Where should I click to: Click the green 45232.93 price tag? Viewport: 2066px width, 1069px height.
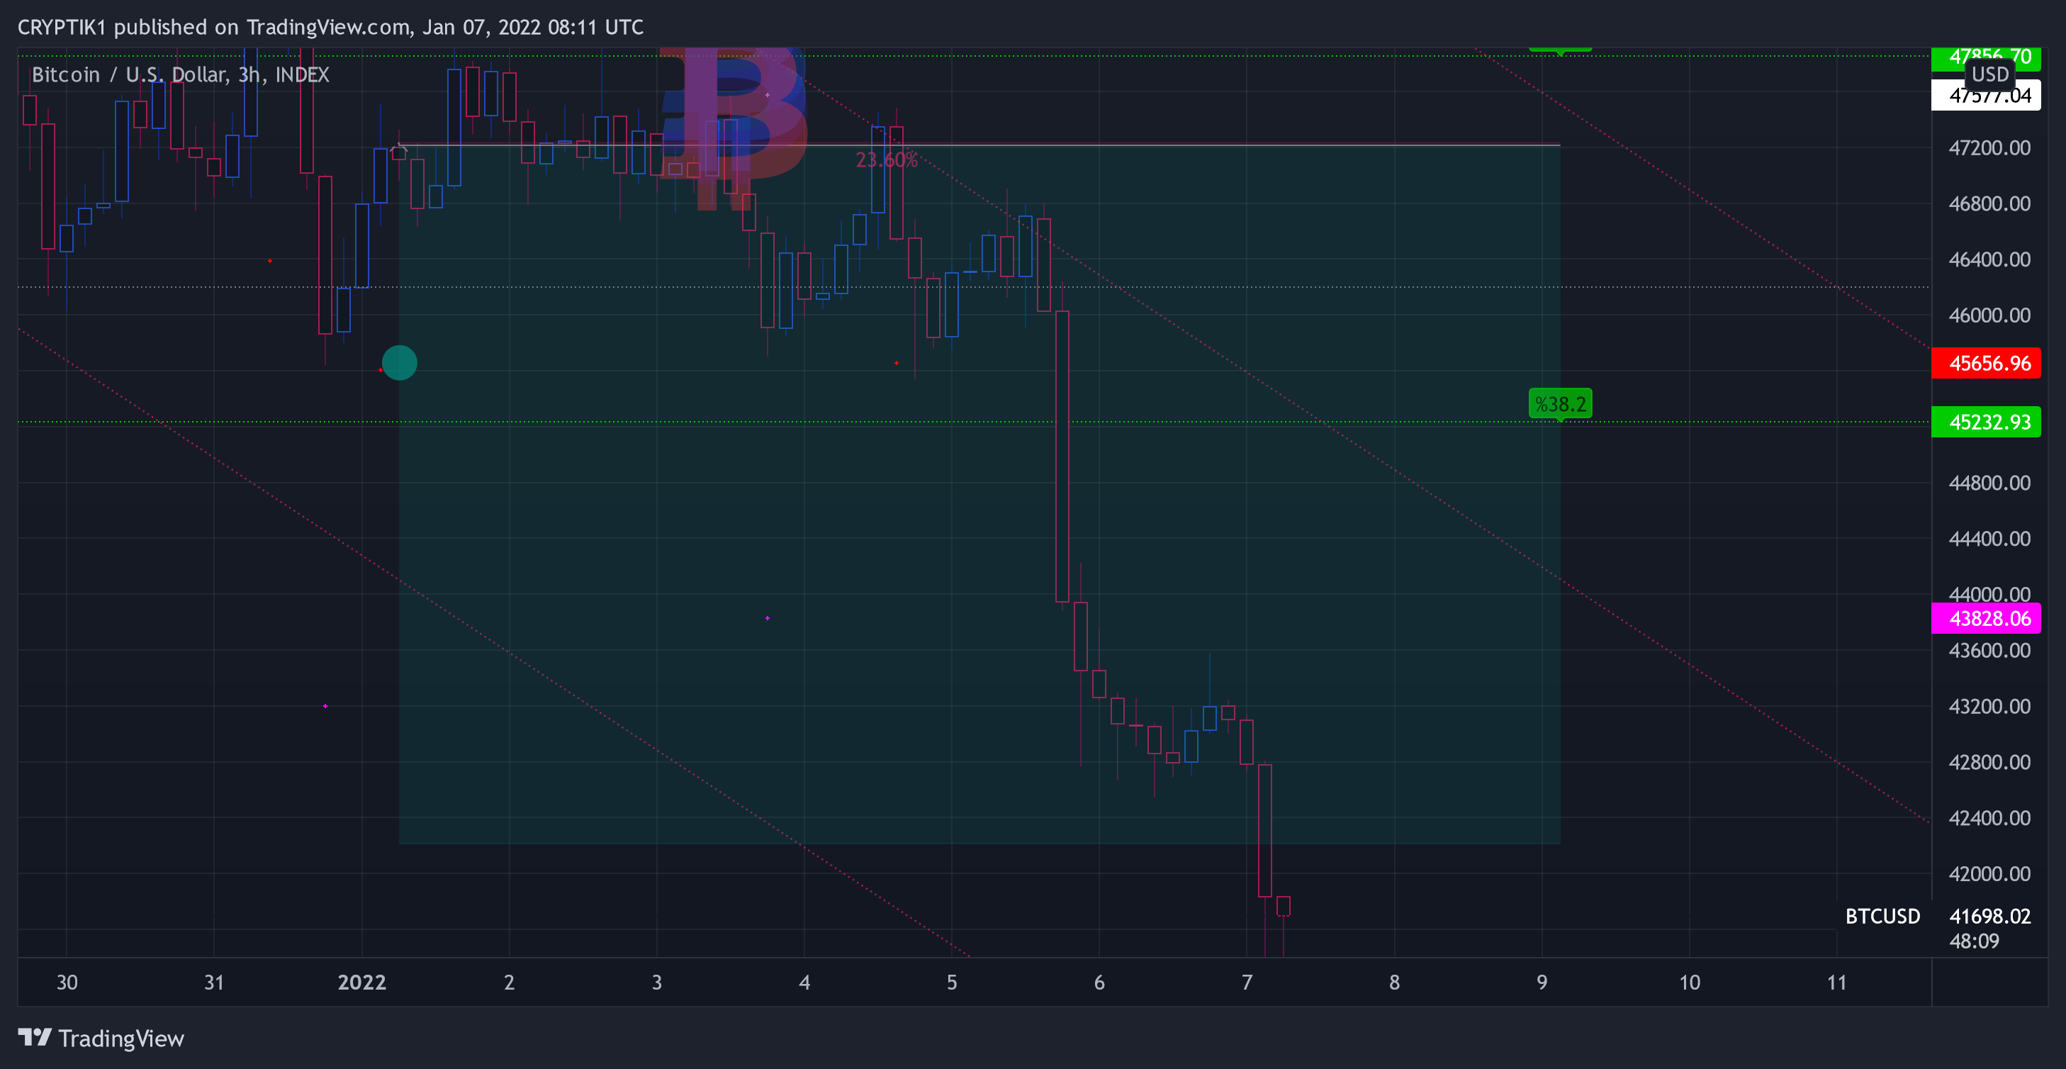(1986, 422)
